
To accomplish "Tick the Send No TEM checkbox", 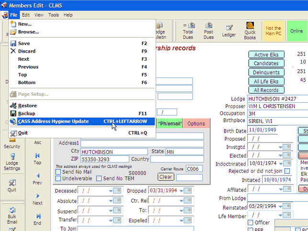I will [99, 178].
